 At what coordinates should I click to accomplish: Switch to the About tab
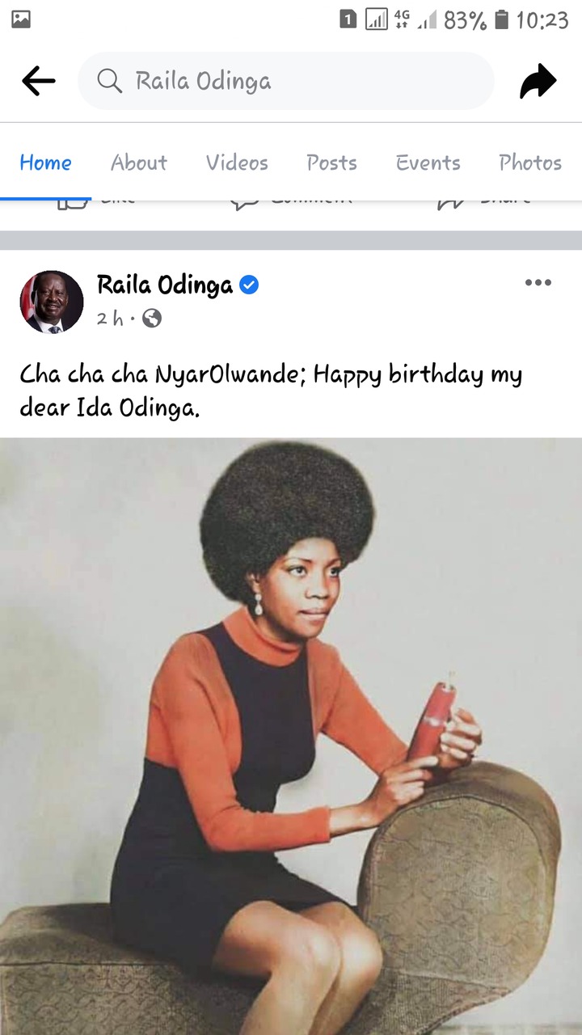(x=139, y=163)
